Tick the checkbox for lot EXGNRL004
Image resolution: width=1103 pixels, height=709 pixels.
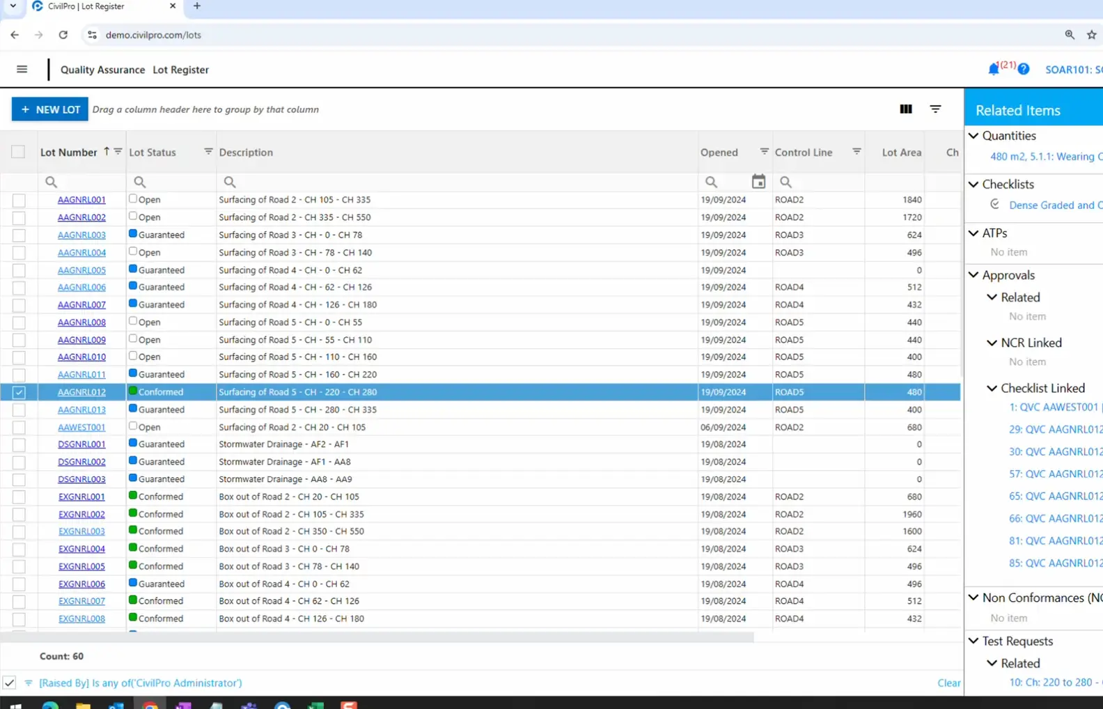(19, 549)
